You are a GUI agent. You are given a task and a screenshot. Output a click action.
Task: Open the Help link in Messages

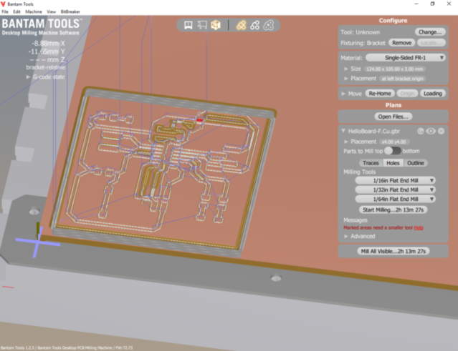coord(419,228)
